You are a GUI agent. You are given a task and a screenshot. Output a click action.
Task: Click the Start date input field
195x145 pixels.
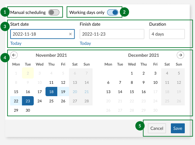[39, 34]
